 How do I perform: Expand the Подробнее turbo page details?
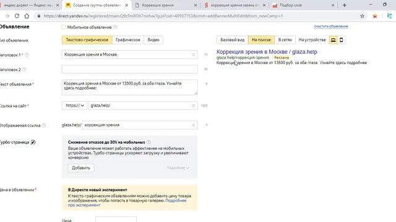[178, 168]
